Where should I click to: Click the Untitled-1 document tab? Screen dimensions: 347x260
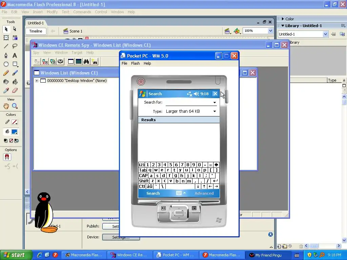[36, 23]
